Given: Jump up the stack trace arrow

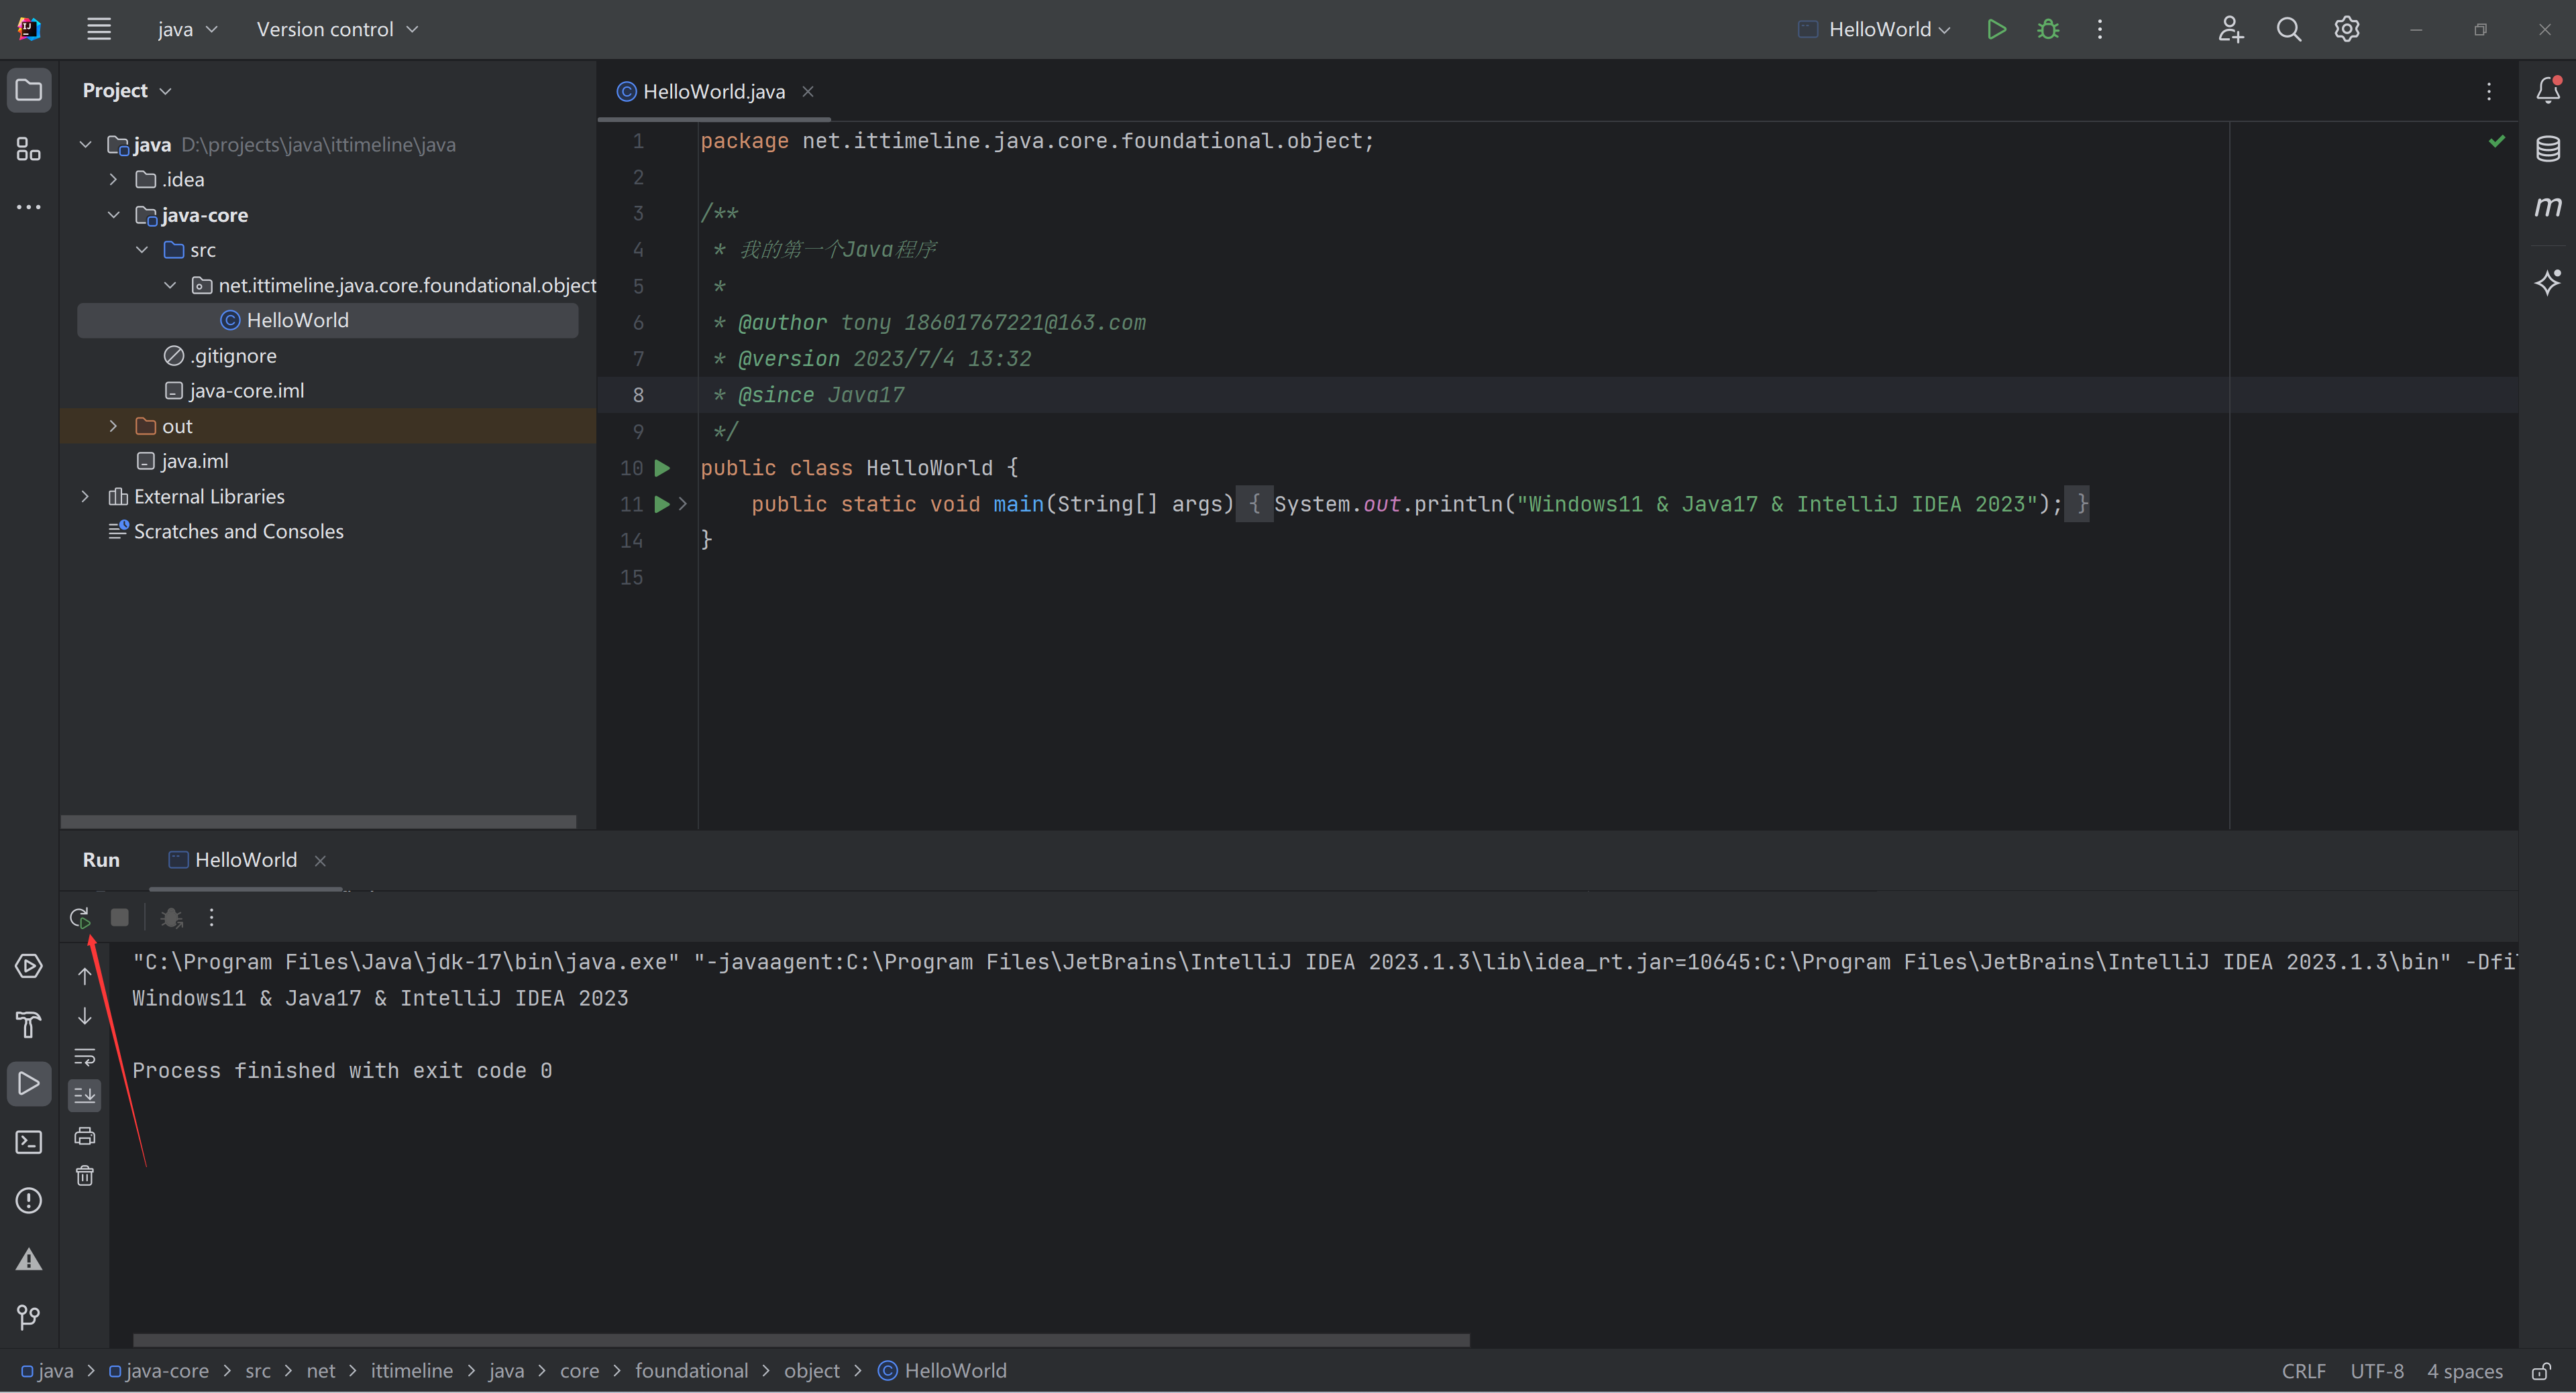Looking at the screenshot, I should pos(85,976).
